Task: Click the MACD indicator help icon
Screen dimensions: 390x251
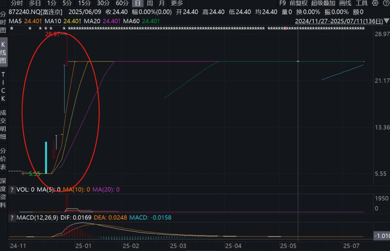Action: click(12, 218)
